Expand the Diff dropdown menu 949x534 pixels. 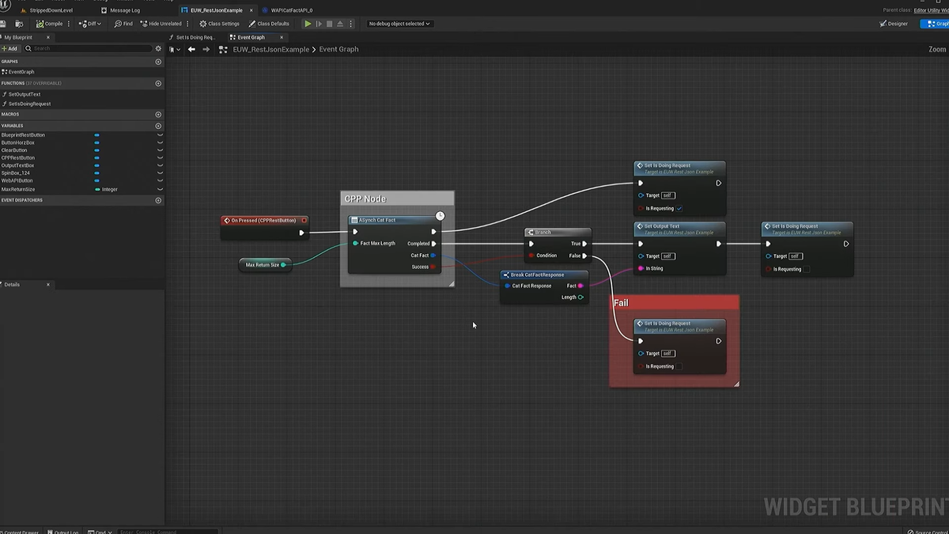point(92,24)
